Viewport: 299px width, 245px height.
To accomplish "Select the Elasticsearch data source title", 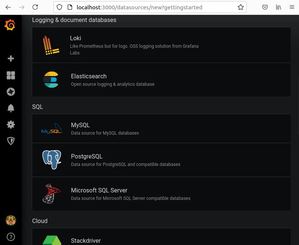I will 89,76.
